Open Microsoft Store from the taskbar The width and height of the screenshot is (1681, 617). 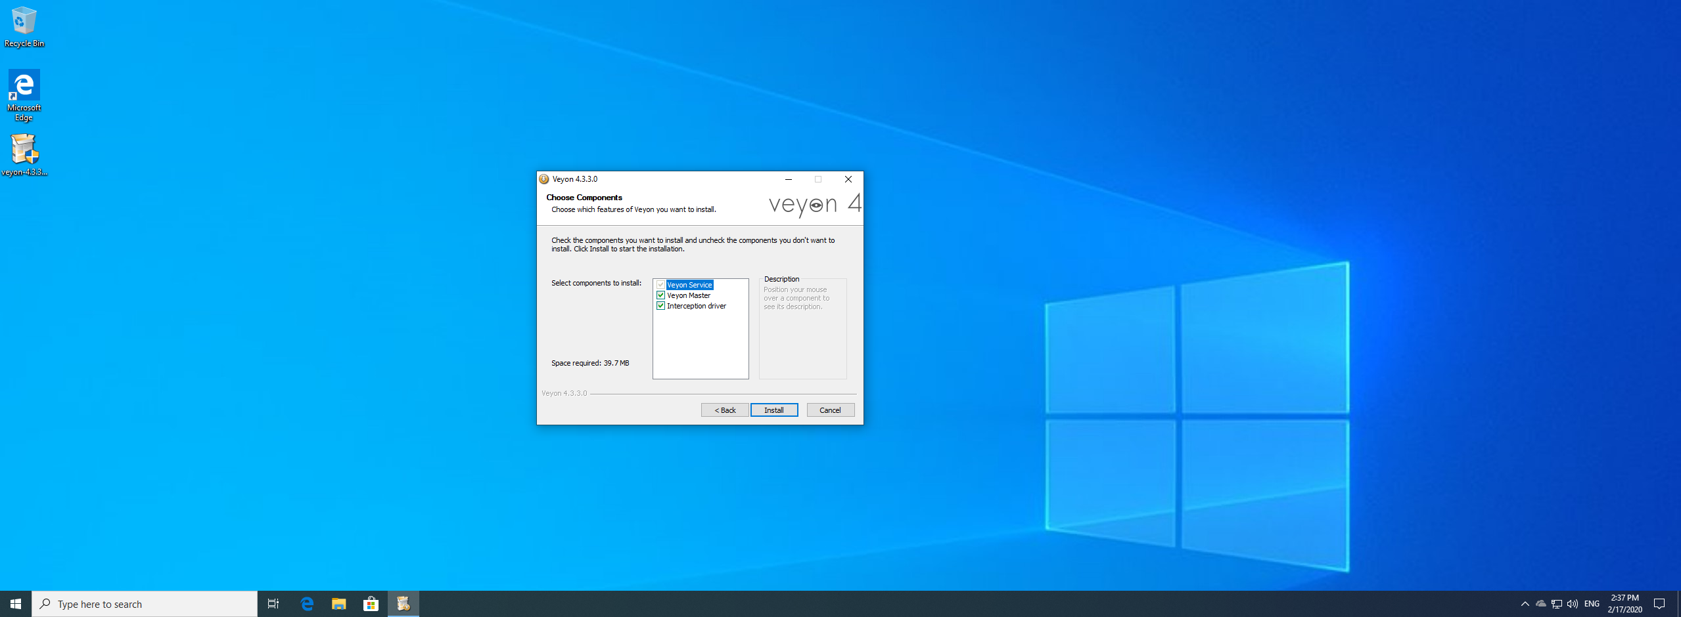[x=371, y=604]
